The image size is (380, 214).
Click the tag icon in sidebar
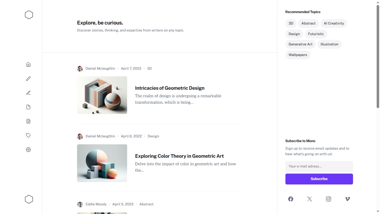click(28, 135)
